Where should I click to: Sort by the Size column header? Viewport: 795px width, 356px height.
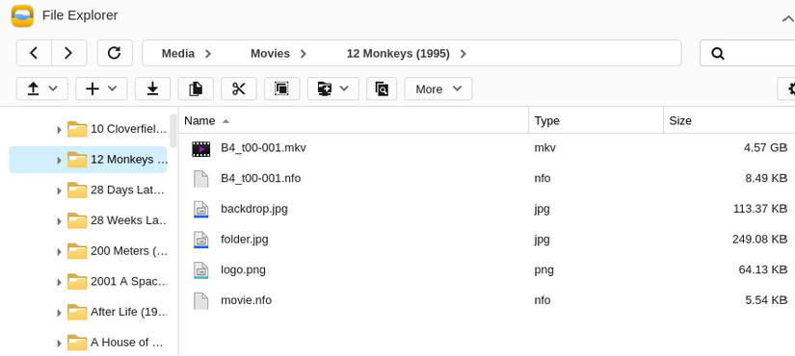pyautogui.click(x=729, y=120)
